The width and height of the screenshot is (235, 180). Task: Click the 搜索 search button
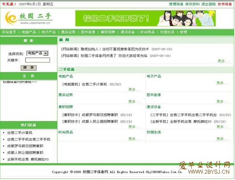click(28, 68)
